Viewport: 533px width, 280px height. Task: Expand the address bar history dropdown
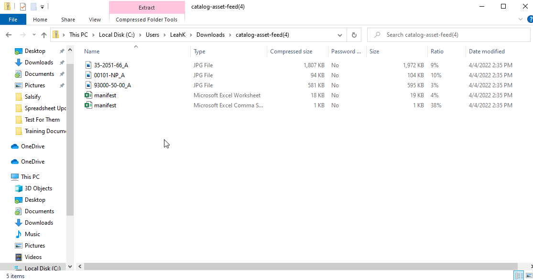[339, 35]
